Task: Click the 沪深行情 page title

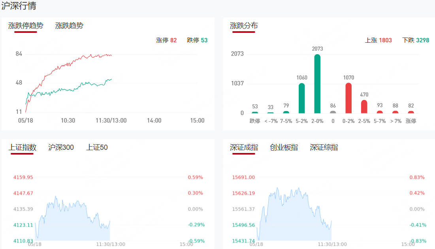Action: tap(19, 6)
